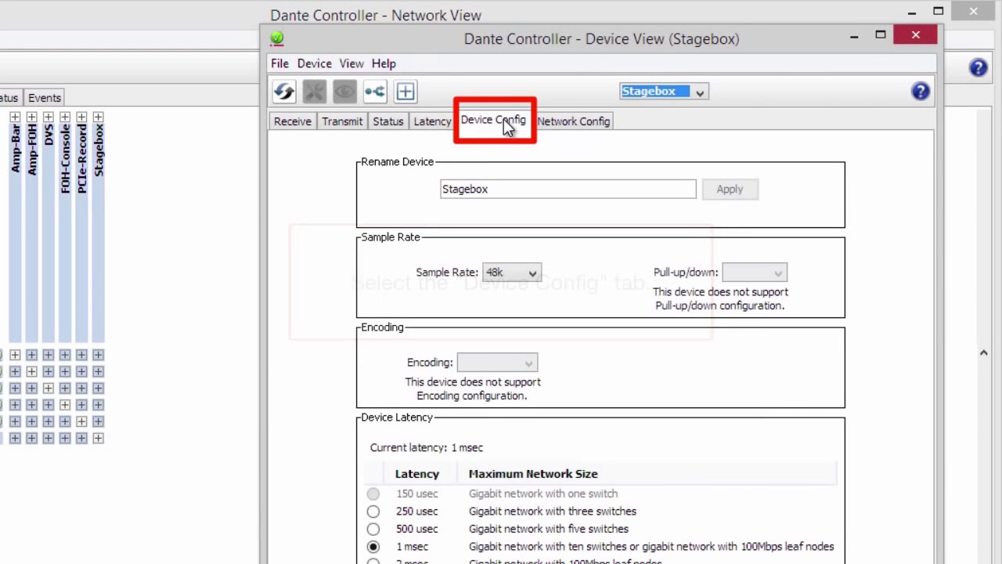Click the greyed-out eye identify icon
Viewport: 1002px width, 564px height.
[x=344, y=92]
